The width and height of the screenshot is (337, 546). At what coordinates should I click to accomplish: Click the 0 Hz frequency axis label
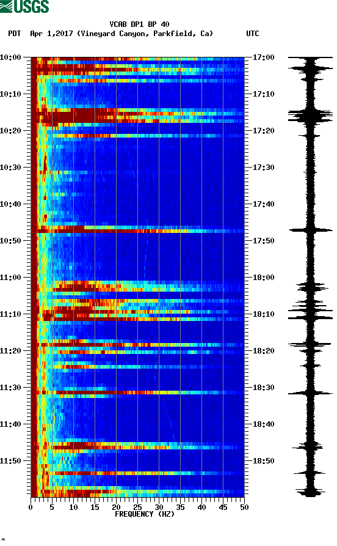coord(31,507)
